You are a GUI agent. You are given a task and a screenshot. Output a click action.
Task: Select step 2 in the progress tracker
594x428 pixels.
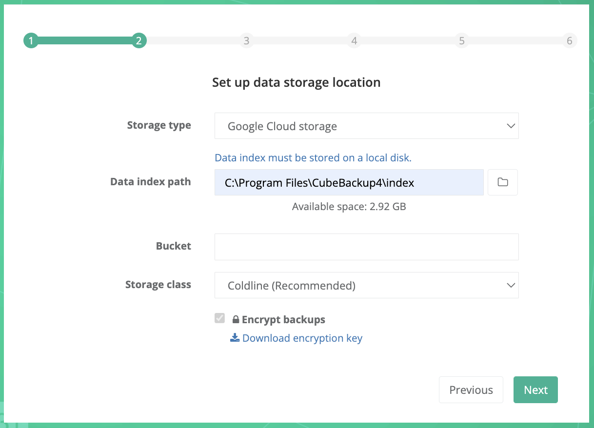pyautogui.click(x=139, y=41)
